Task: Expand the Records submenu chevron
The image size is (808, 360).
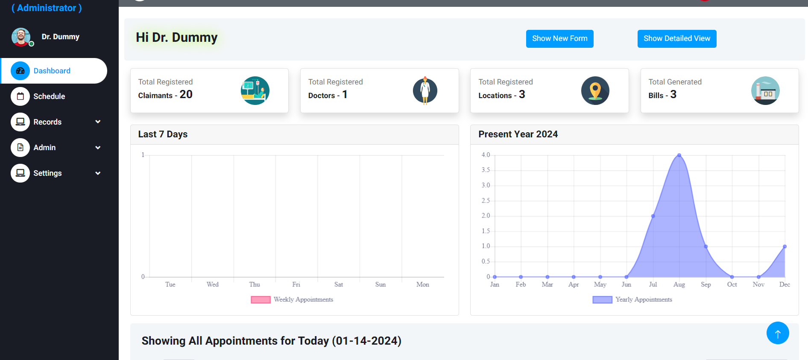Action: tap(98, 122)
